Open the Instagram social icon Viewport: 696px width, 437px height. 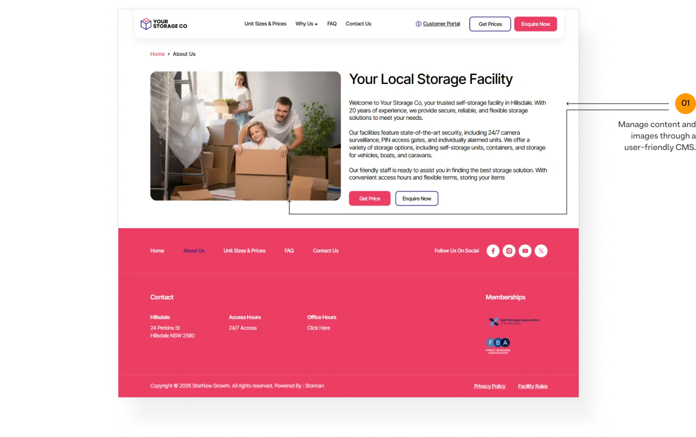(509, 251)
